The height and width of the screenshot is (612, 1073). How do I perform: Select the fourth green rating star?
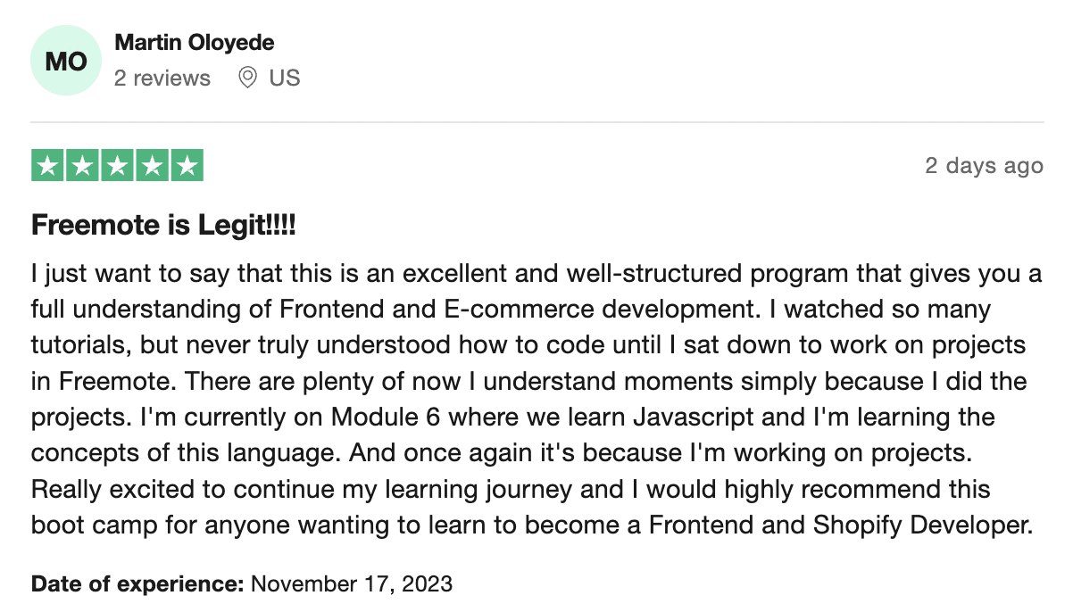(x=152, y=166)
